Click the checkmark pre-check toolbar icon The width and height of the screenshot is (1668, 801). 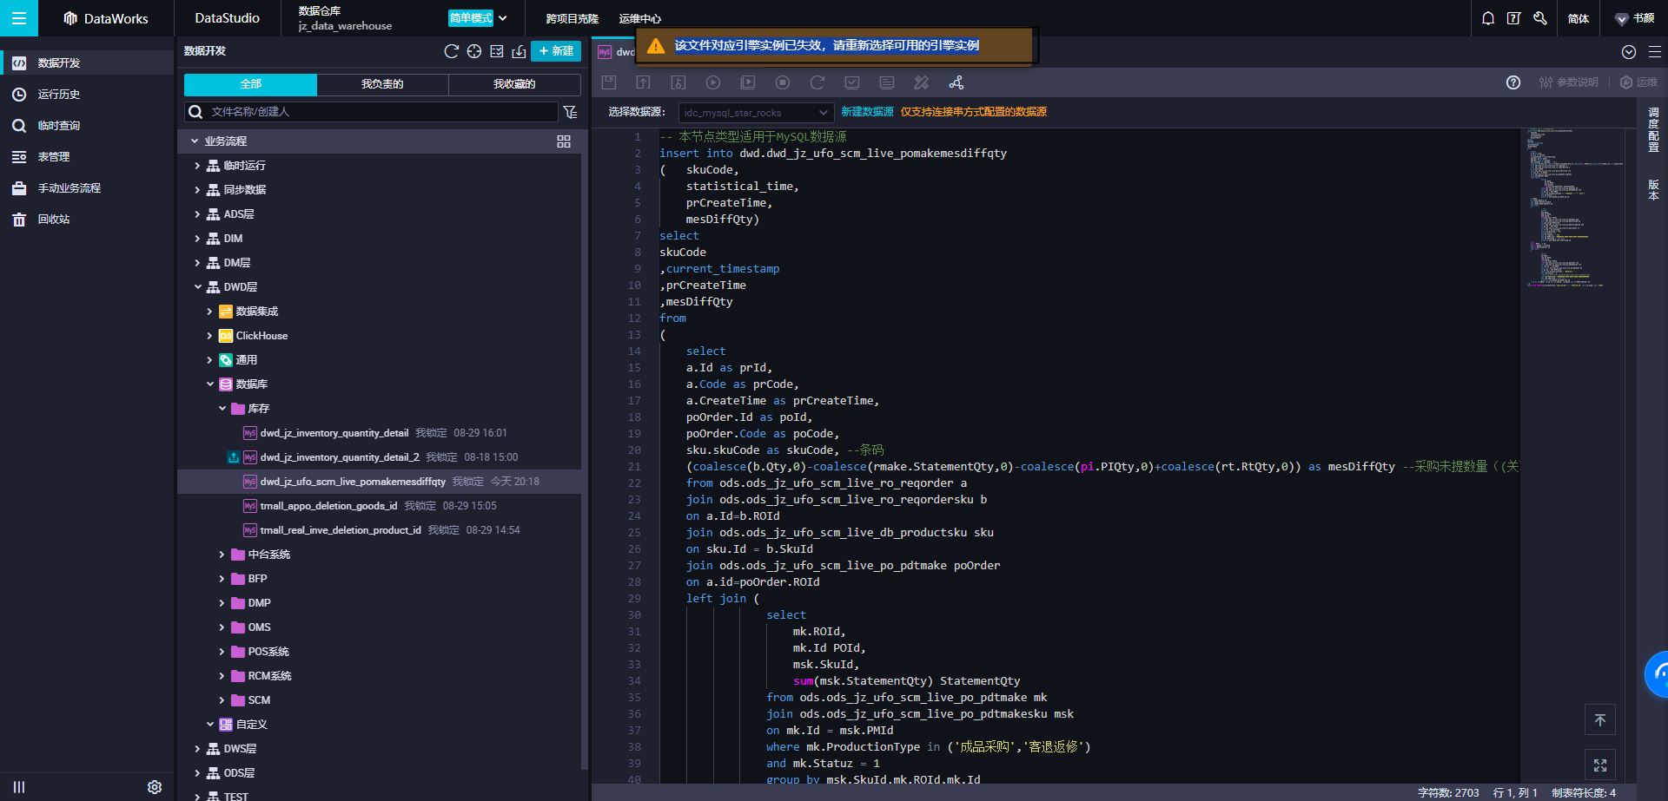pos(852,82)
